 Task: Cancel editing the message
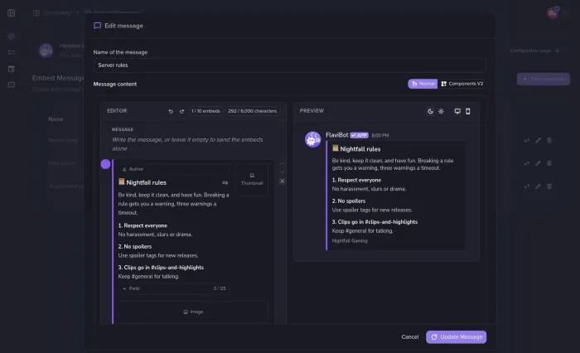[x=410, y=337]
